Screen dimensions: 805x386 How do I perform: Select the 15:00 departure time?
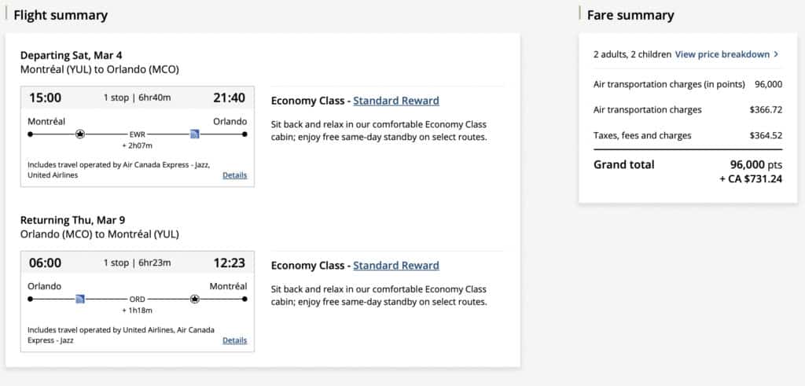click(x=45, y=98)
